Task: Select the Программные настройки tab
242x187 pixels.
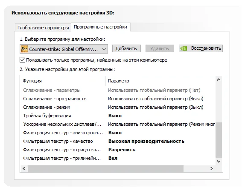Action: [x=100, y=27]
